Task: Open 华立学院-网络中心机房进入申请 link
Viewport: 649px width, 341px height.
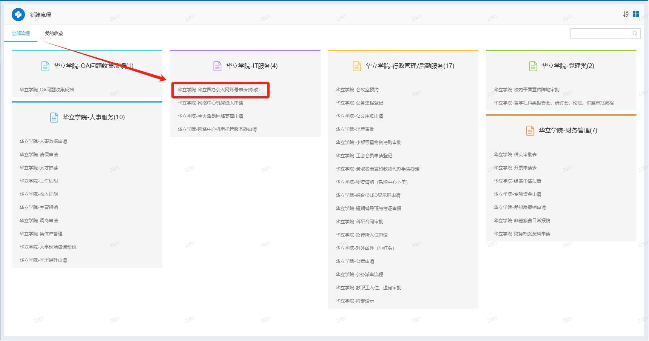Action: tap(210, 103)
